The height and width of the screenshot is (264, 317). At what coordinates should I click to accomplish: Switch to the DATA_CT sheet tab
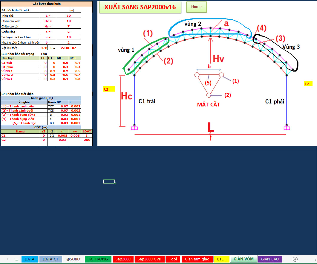click(x=50, y=259)
